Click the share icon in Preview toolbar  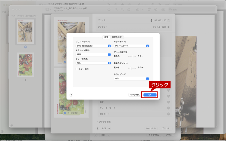[130, 9]
